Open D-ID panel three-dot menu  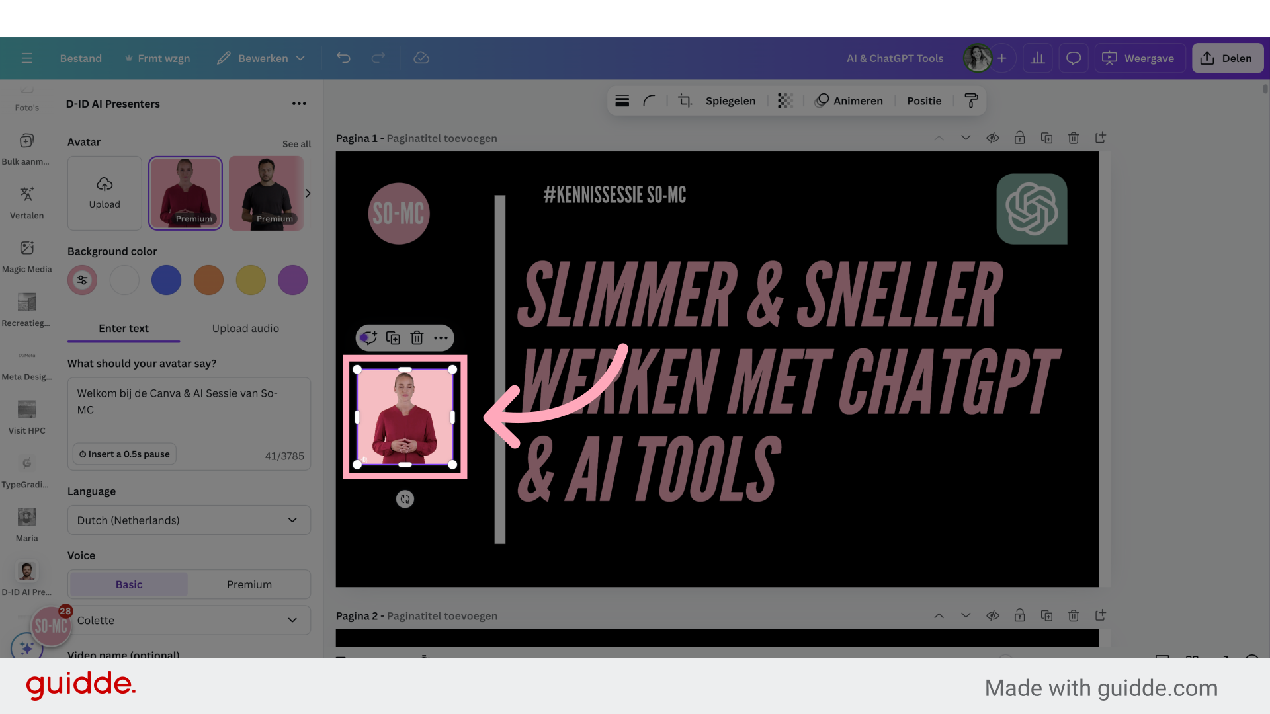click(299, 104)
